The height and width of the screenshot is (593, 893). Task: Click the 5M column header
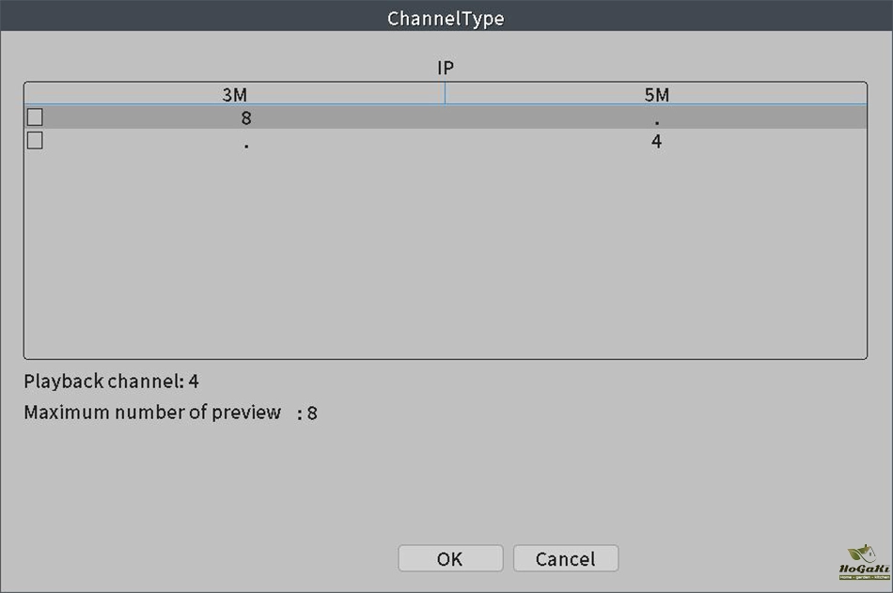point(656,95)
